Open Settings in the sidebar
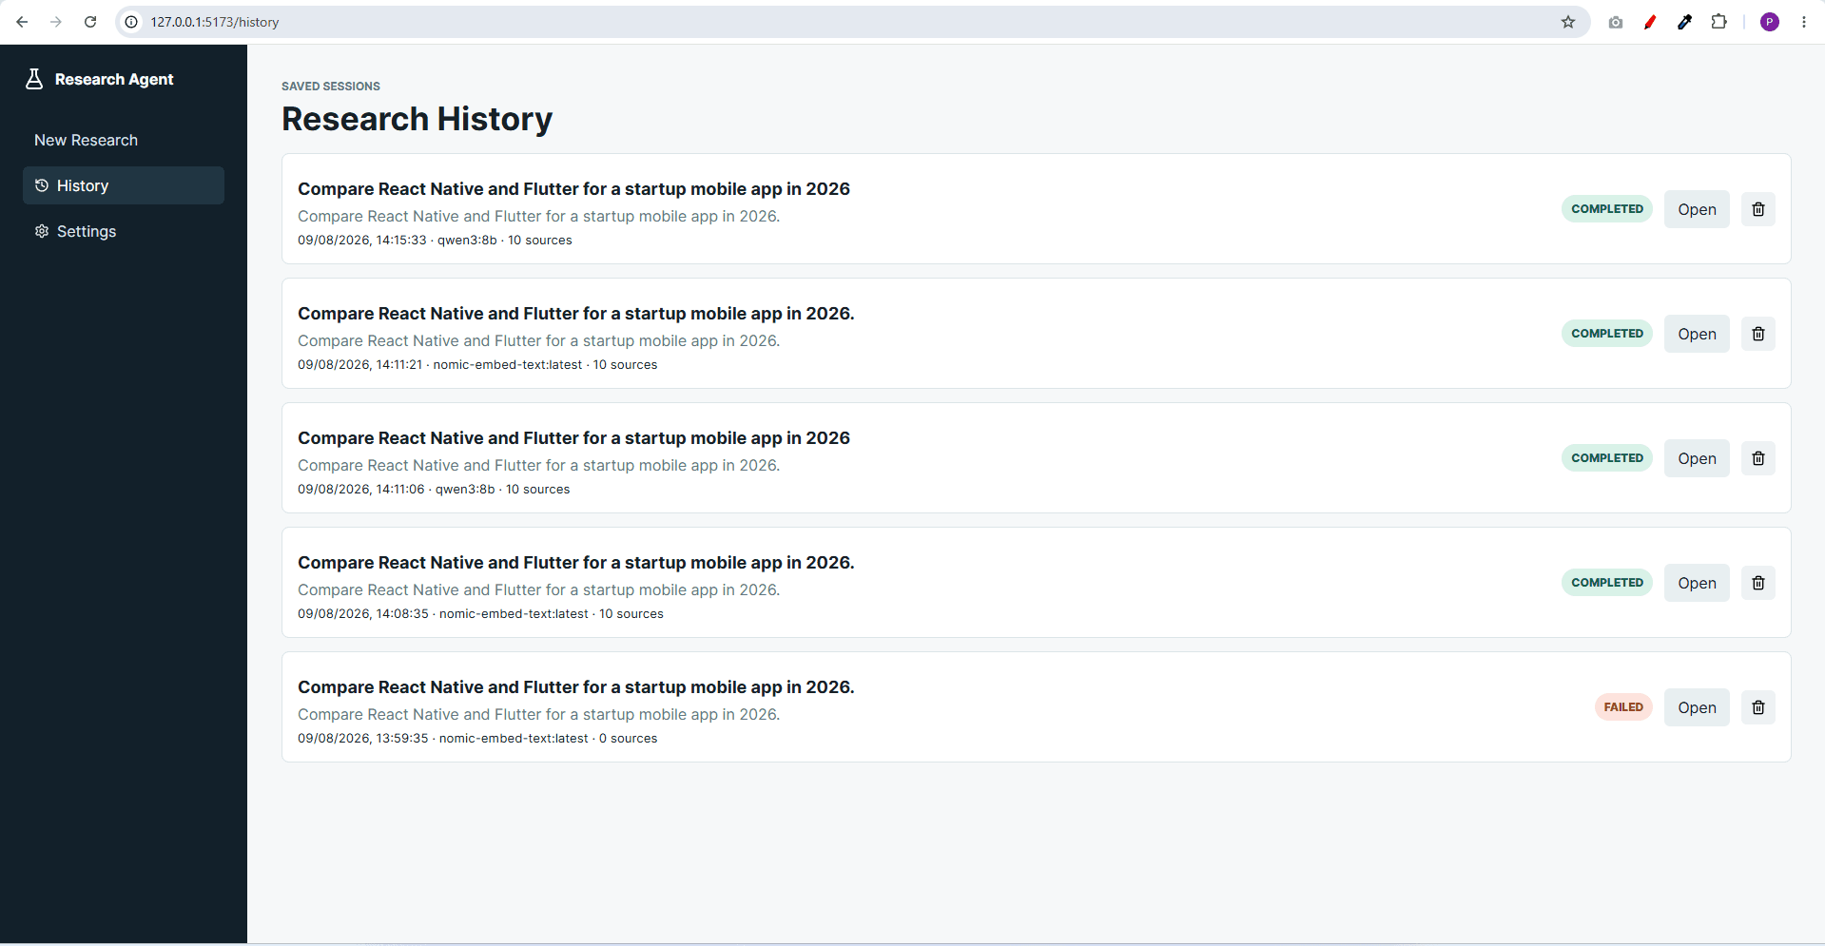This screenshot has width=1825, height=946. click(x=124, y=231)
